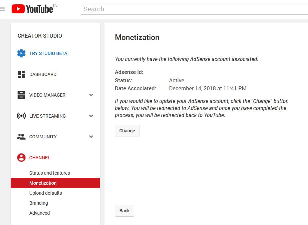
Task: Click the Back button
Action: click(x=124, y=211)
